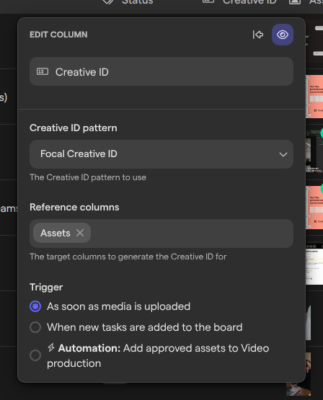Click the lightning bolt Automation icon

(x=51, y=347)
